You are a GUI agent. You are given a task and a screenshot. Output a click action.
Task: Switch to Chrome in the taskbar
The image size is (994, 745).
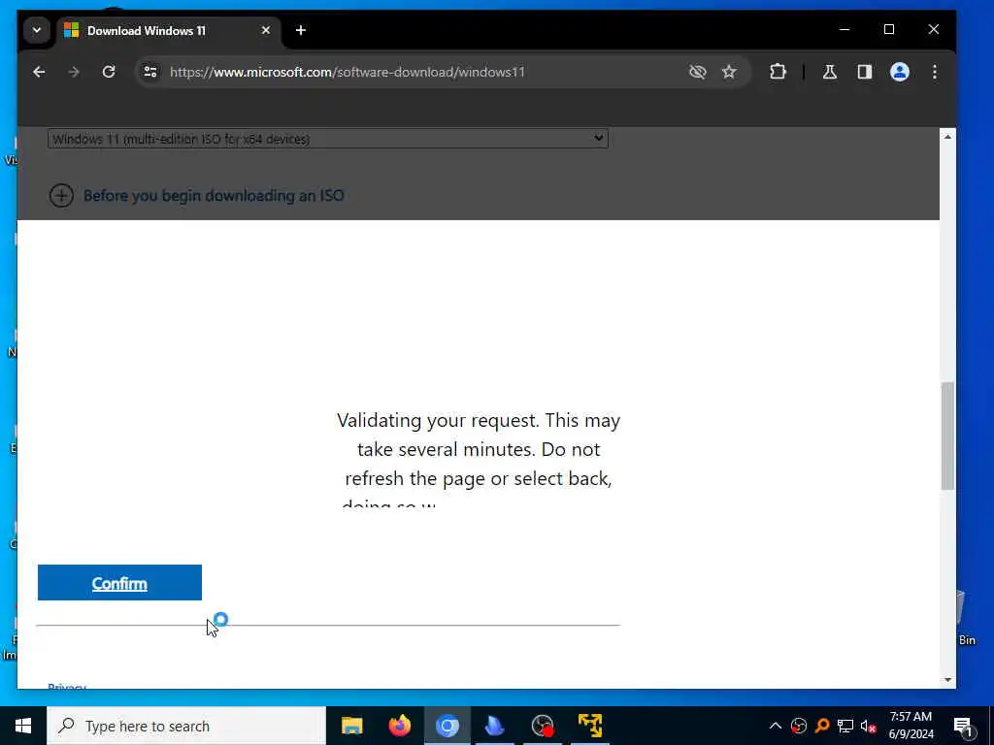point(447,726)
